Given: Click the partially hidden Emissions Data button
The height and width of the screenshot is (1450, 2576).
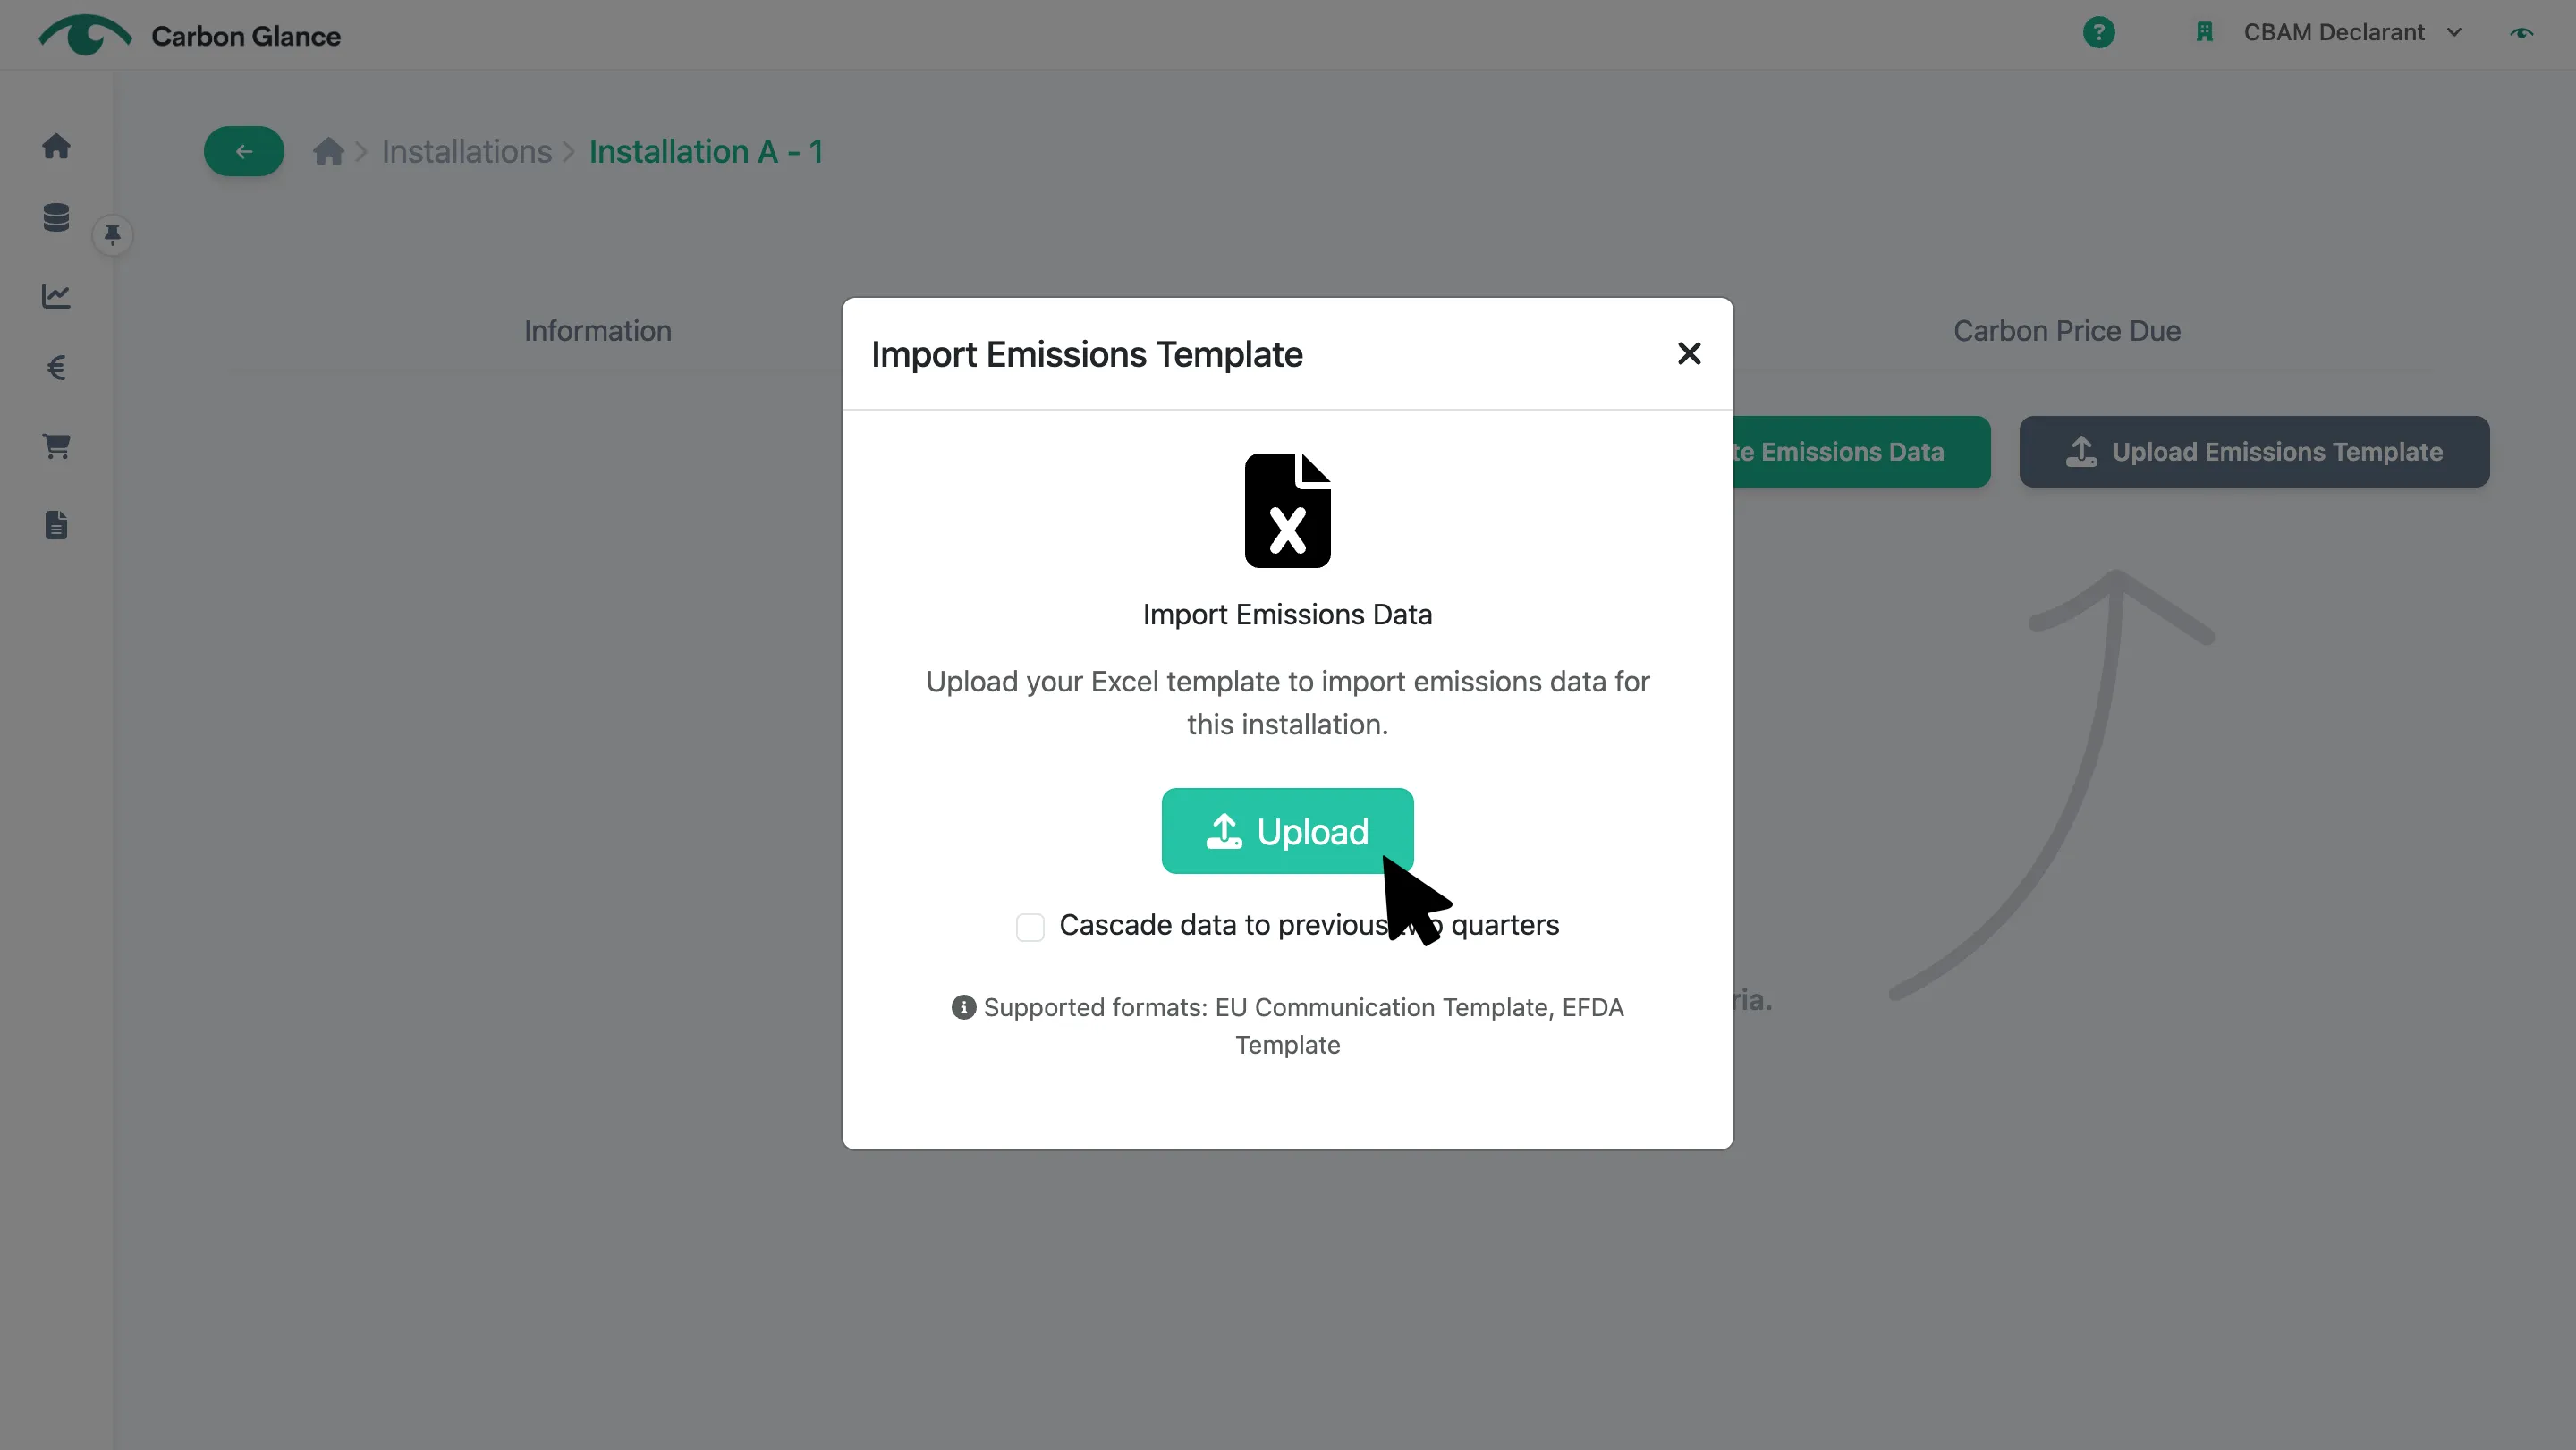Looking at the screenshot, I should 1860,451.
